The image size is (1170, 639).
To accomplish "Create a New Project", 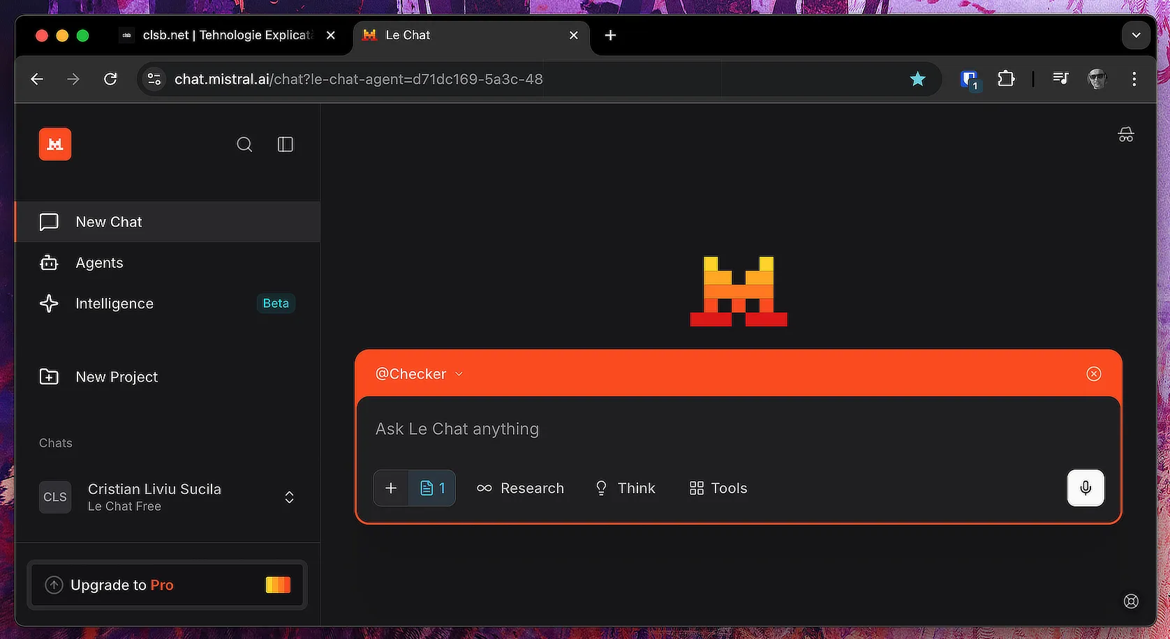I will [116, 377].
